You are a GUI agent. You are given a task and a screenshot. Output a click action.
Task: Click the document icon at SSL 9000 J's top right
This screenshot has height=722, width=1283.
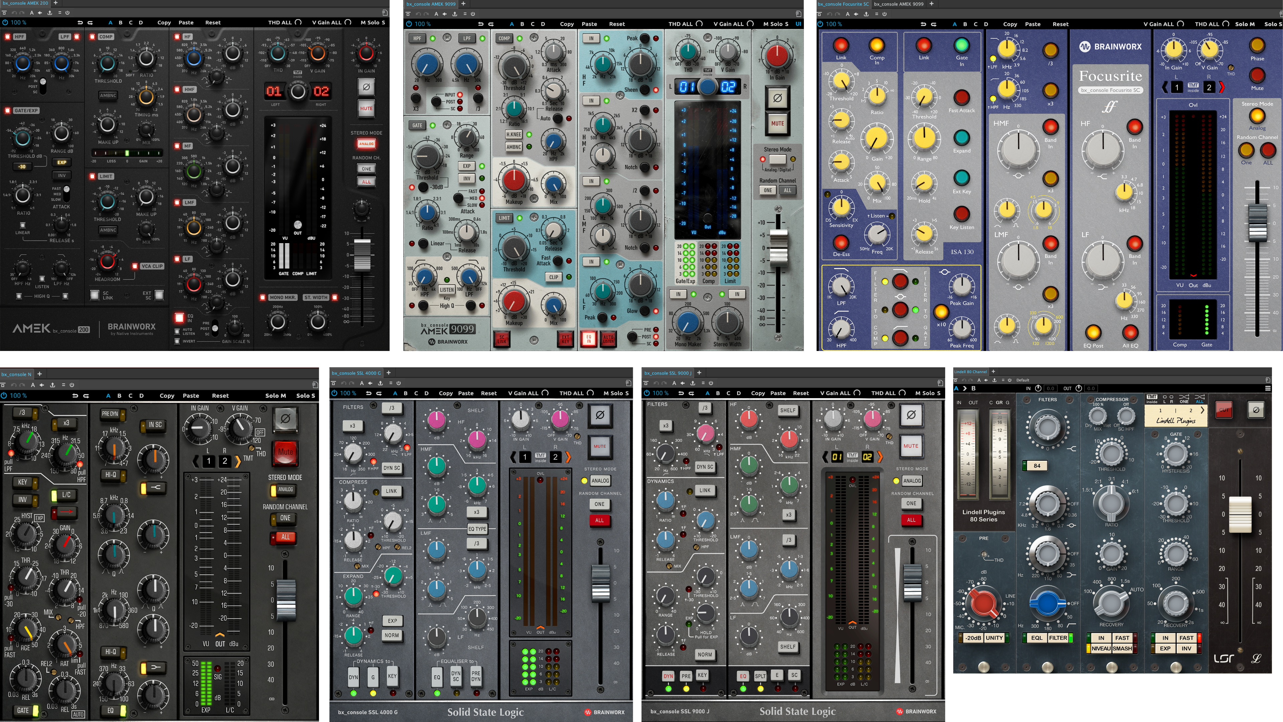(940, 383)
